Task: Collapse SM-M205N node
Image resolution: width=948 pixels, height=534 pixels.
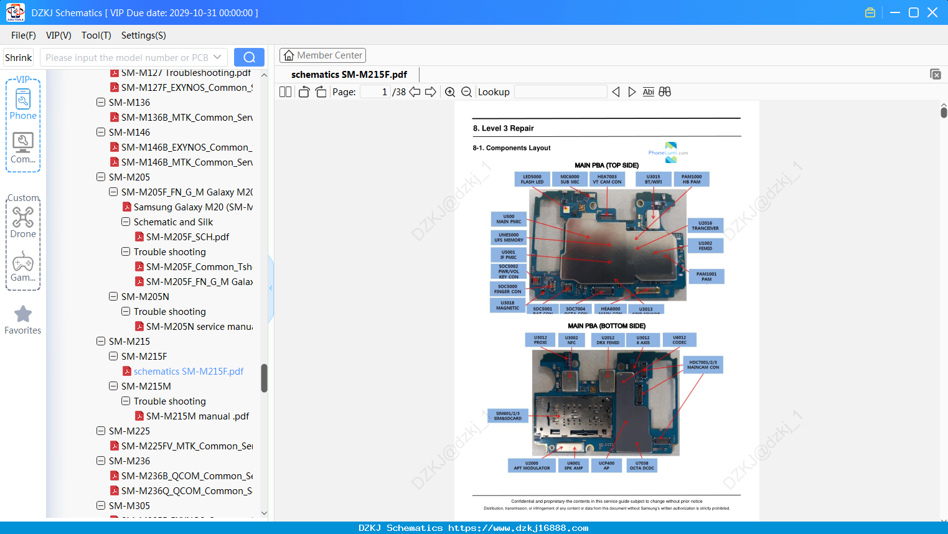Action: pos(113,296)
